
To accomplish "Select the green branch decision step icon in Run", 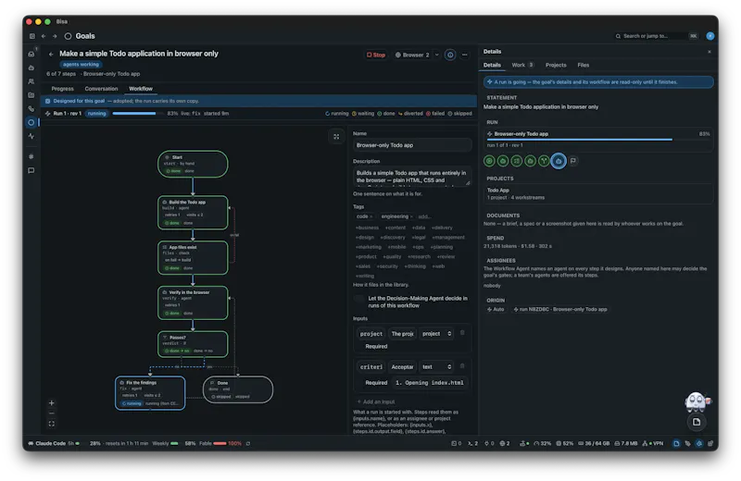I will (x=545, y=161).
